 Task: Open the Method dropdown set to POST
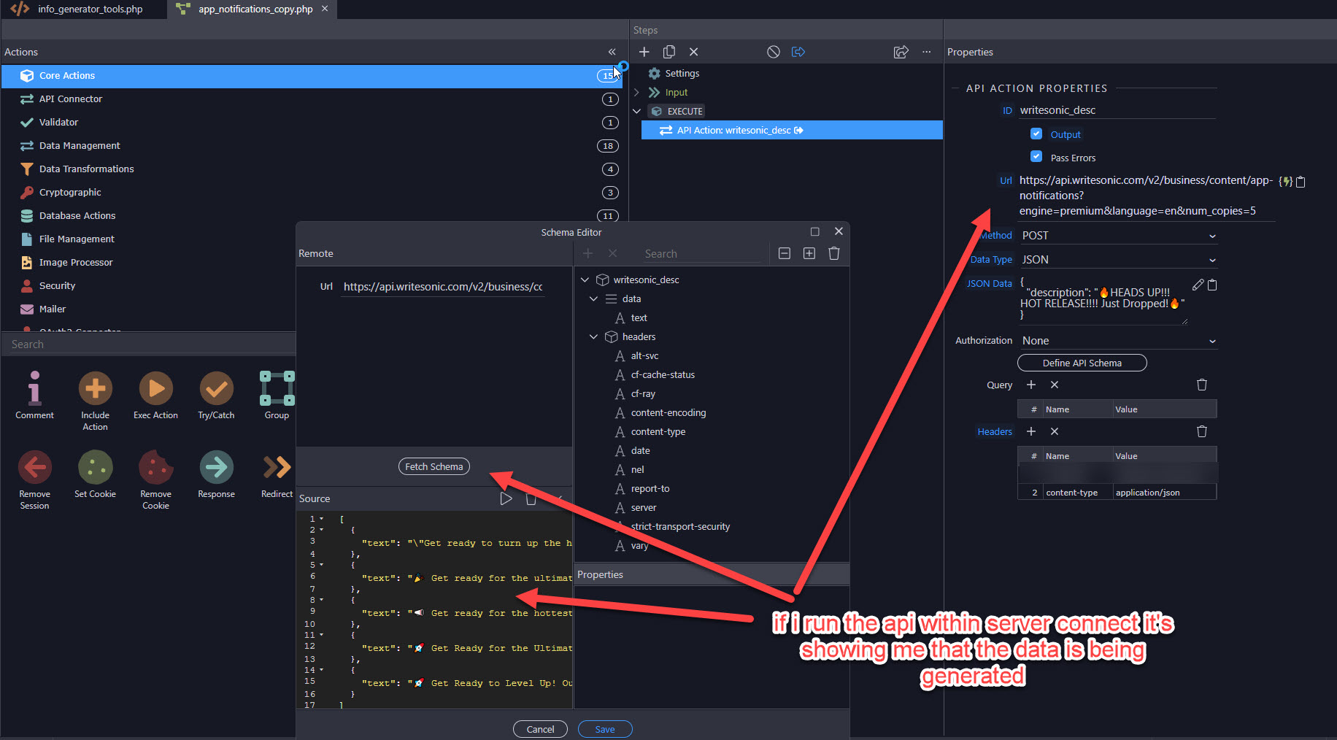pyautogui.click(x=1118, y=236)
